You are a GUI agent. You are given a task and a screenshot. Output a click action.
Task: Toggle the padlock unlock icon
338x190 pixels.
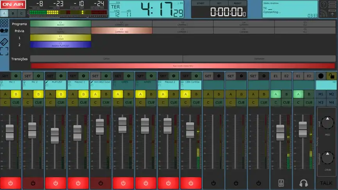[x=331, y=76]
